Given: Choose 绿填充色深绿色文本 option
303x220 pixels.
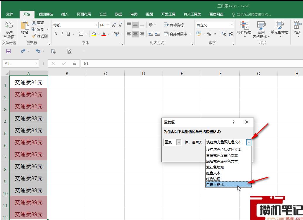Looking at the screenshot, I should (x=228, y=161).
